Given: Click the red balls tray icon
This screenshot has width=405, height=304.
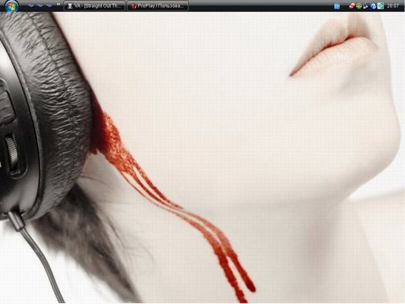Looking at the screenshot, I should click(352, 6).
